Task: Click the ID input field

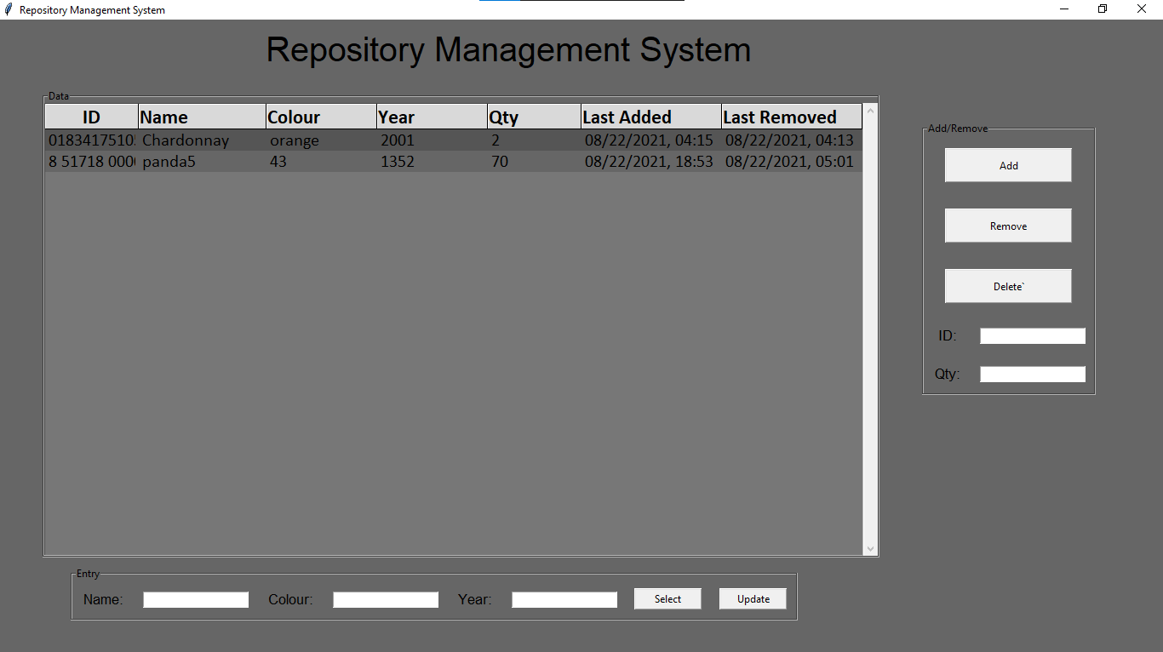Action: tap(1032, 335)
